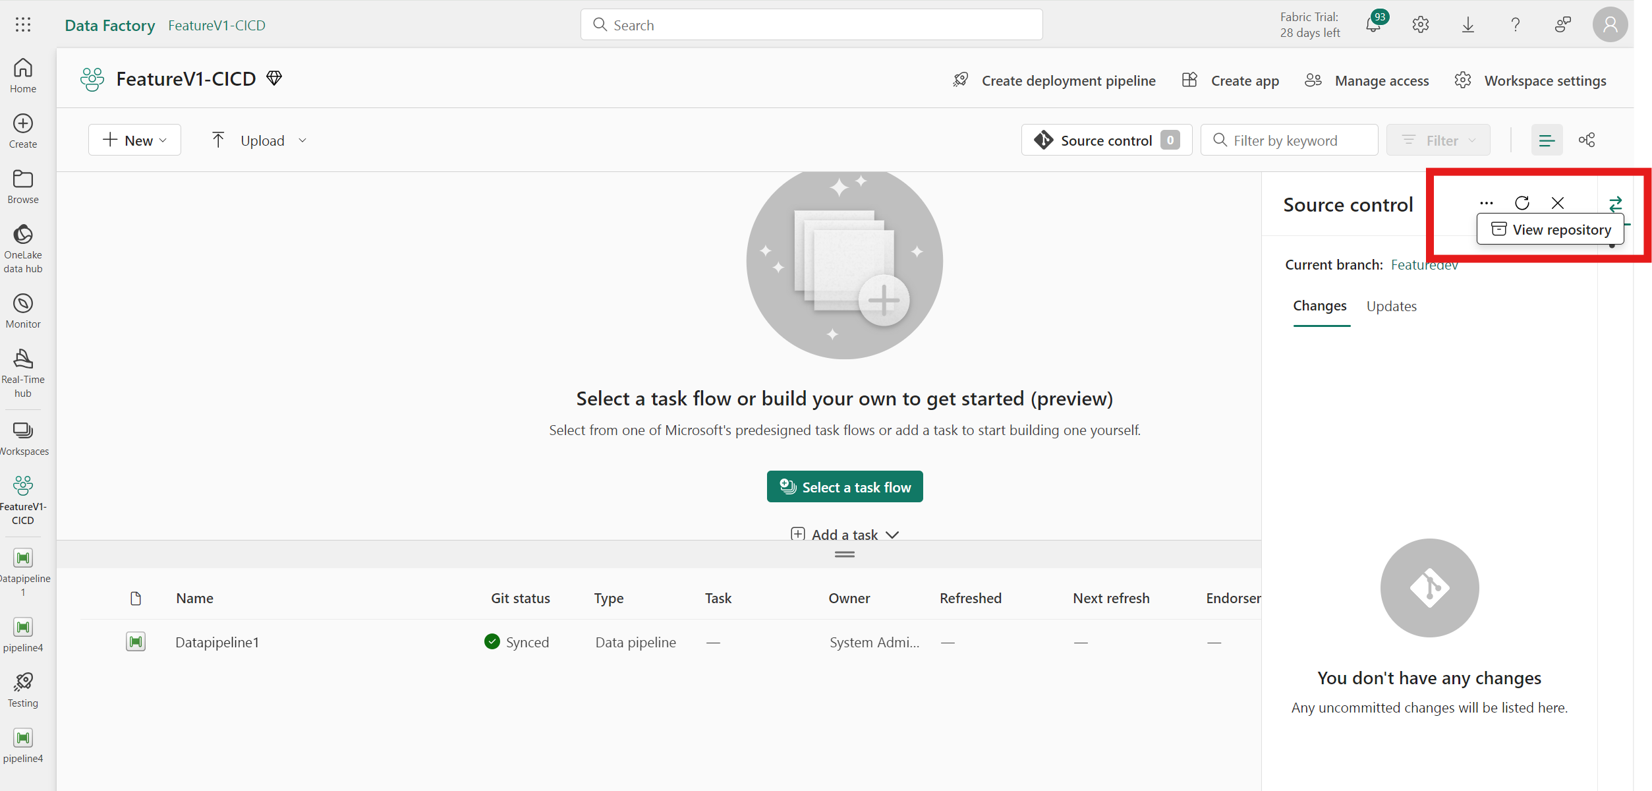Screen dimensions: 1652x791
Task: Open the user account avatar
Action: pos(1610,25)
